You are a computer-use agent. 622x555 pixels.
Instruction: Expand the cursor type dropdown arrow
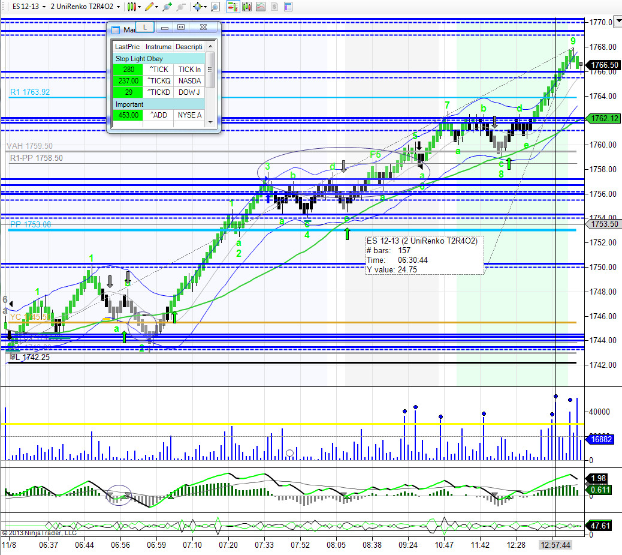pyautogui.click(x=205, y=7)
